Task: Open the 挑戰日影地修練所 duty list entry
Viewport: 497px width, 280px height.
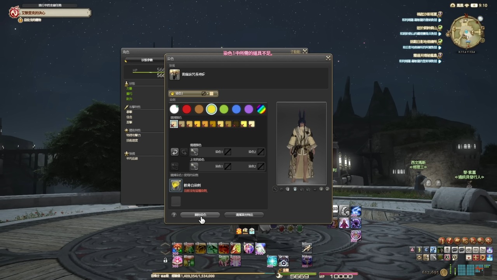Action: point(423,42)
